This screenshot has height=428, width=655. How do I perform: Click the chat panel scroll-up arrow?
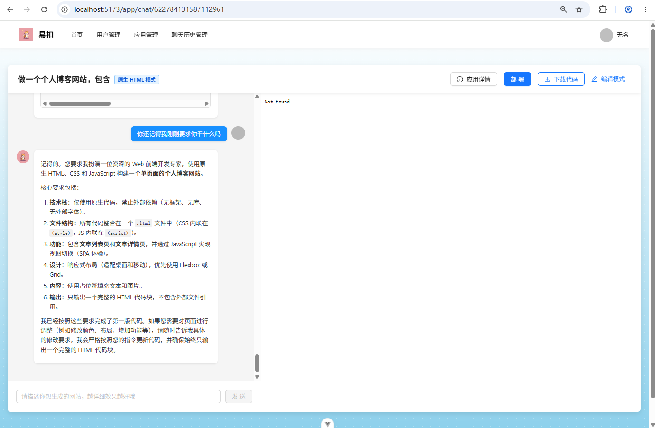(x=257, y=96)
